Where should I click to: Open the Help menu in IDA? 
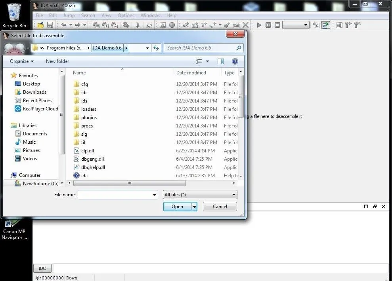click(171, 15)
